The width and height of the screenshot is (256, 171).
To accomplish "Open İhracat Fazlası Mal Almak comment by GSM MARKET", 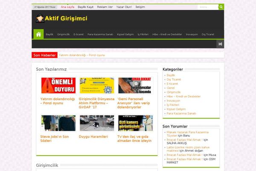I will [x=184, y=159].
